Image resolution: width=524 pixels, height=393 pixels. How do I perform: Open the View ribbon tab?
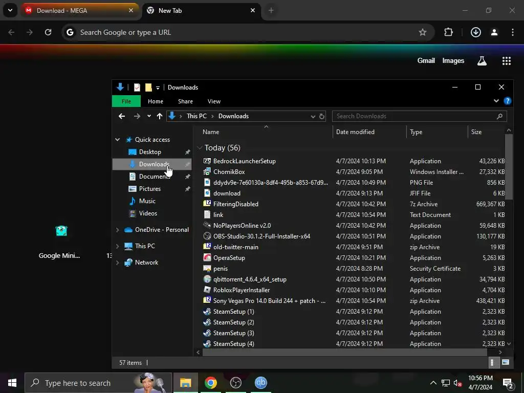click(214, 101)
